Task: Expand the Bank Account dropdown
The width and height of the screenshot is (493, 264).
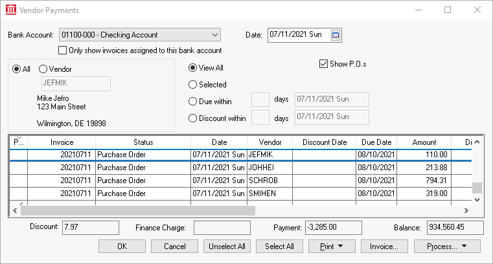Action: coord(214,35)
